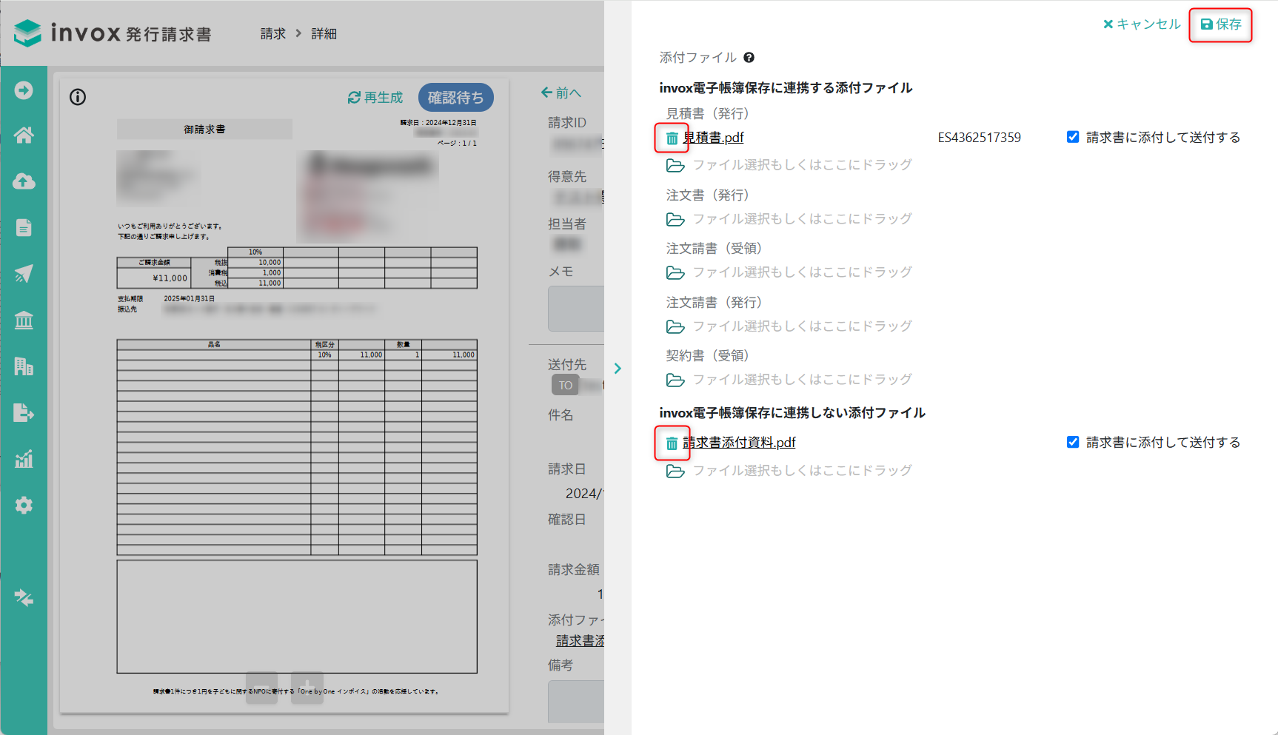Image resolution: width=1278 pixels, height=735 pixels.
Task: Open settings gear in sidebar
Action: [x=24, y=505]
